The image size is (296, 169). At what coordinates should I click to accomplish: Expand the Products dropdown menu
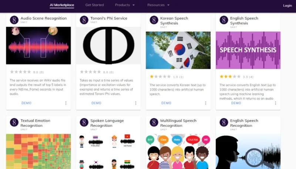[x=125, y=5]
